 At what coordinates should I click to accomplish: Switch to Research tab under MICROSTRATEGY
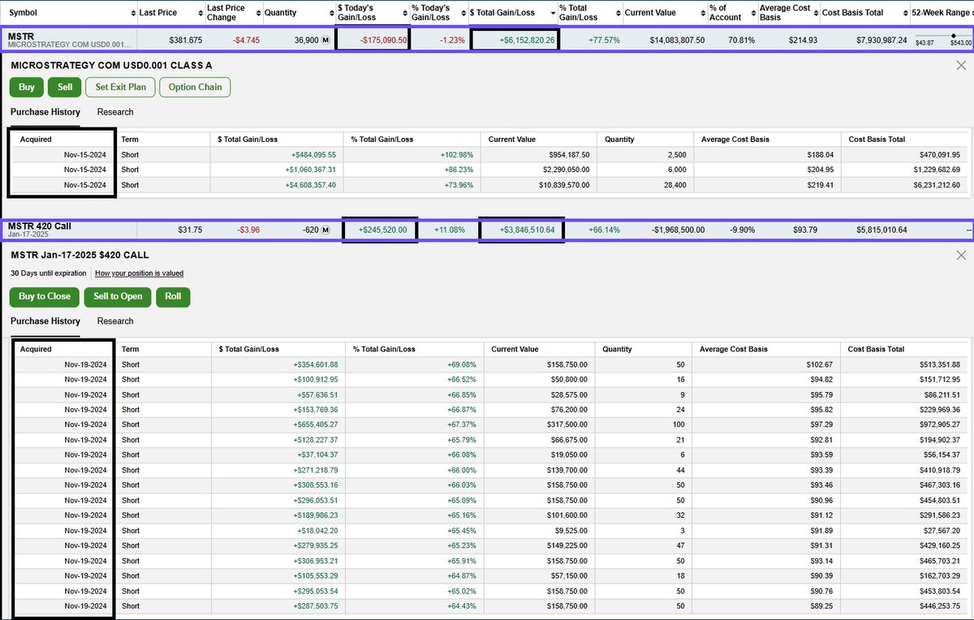pyautogui.click(x=115, y=112)
